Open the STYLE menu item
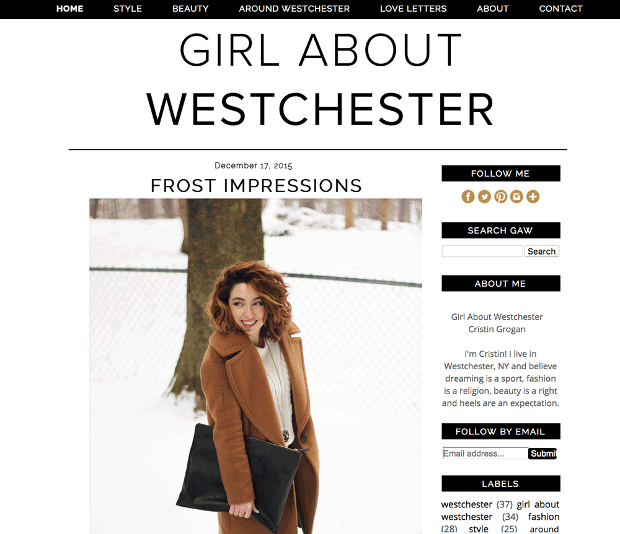This screenshot has height=534, width=620. pos(127,9)
